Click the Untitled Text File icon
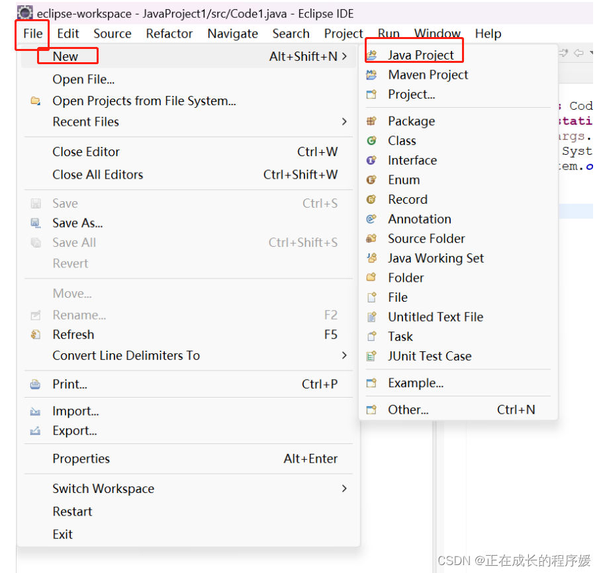Image resolution: width=601 pixels, height=573 pixels. coord(371,316)
